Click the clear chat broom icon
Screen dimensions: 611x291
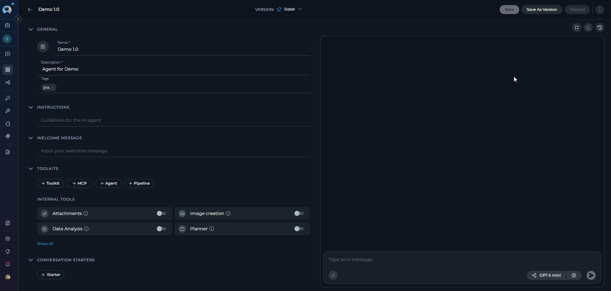click(x=588, y=27)
